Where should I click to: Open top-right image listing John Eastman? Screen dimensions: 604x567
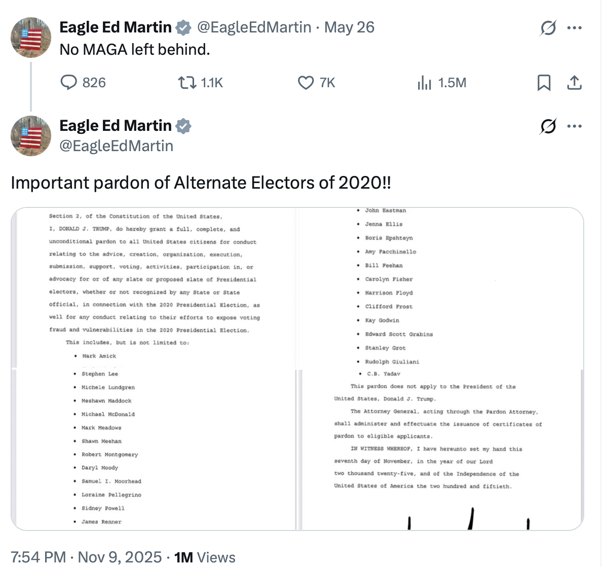click(440, 288)
